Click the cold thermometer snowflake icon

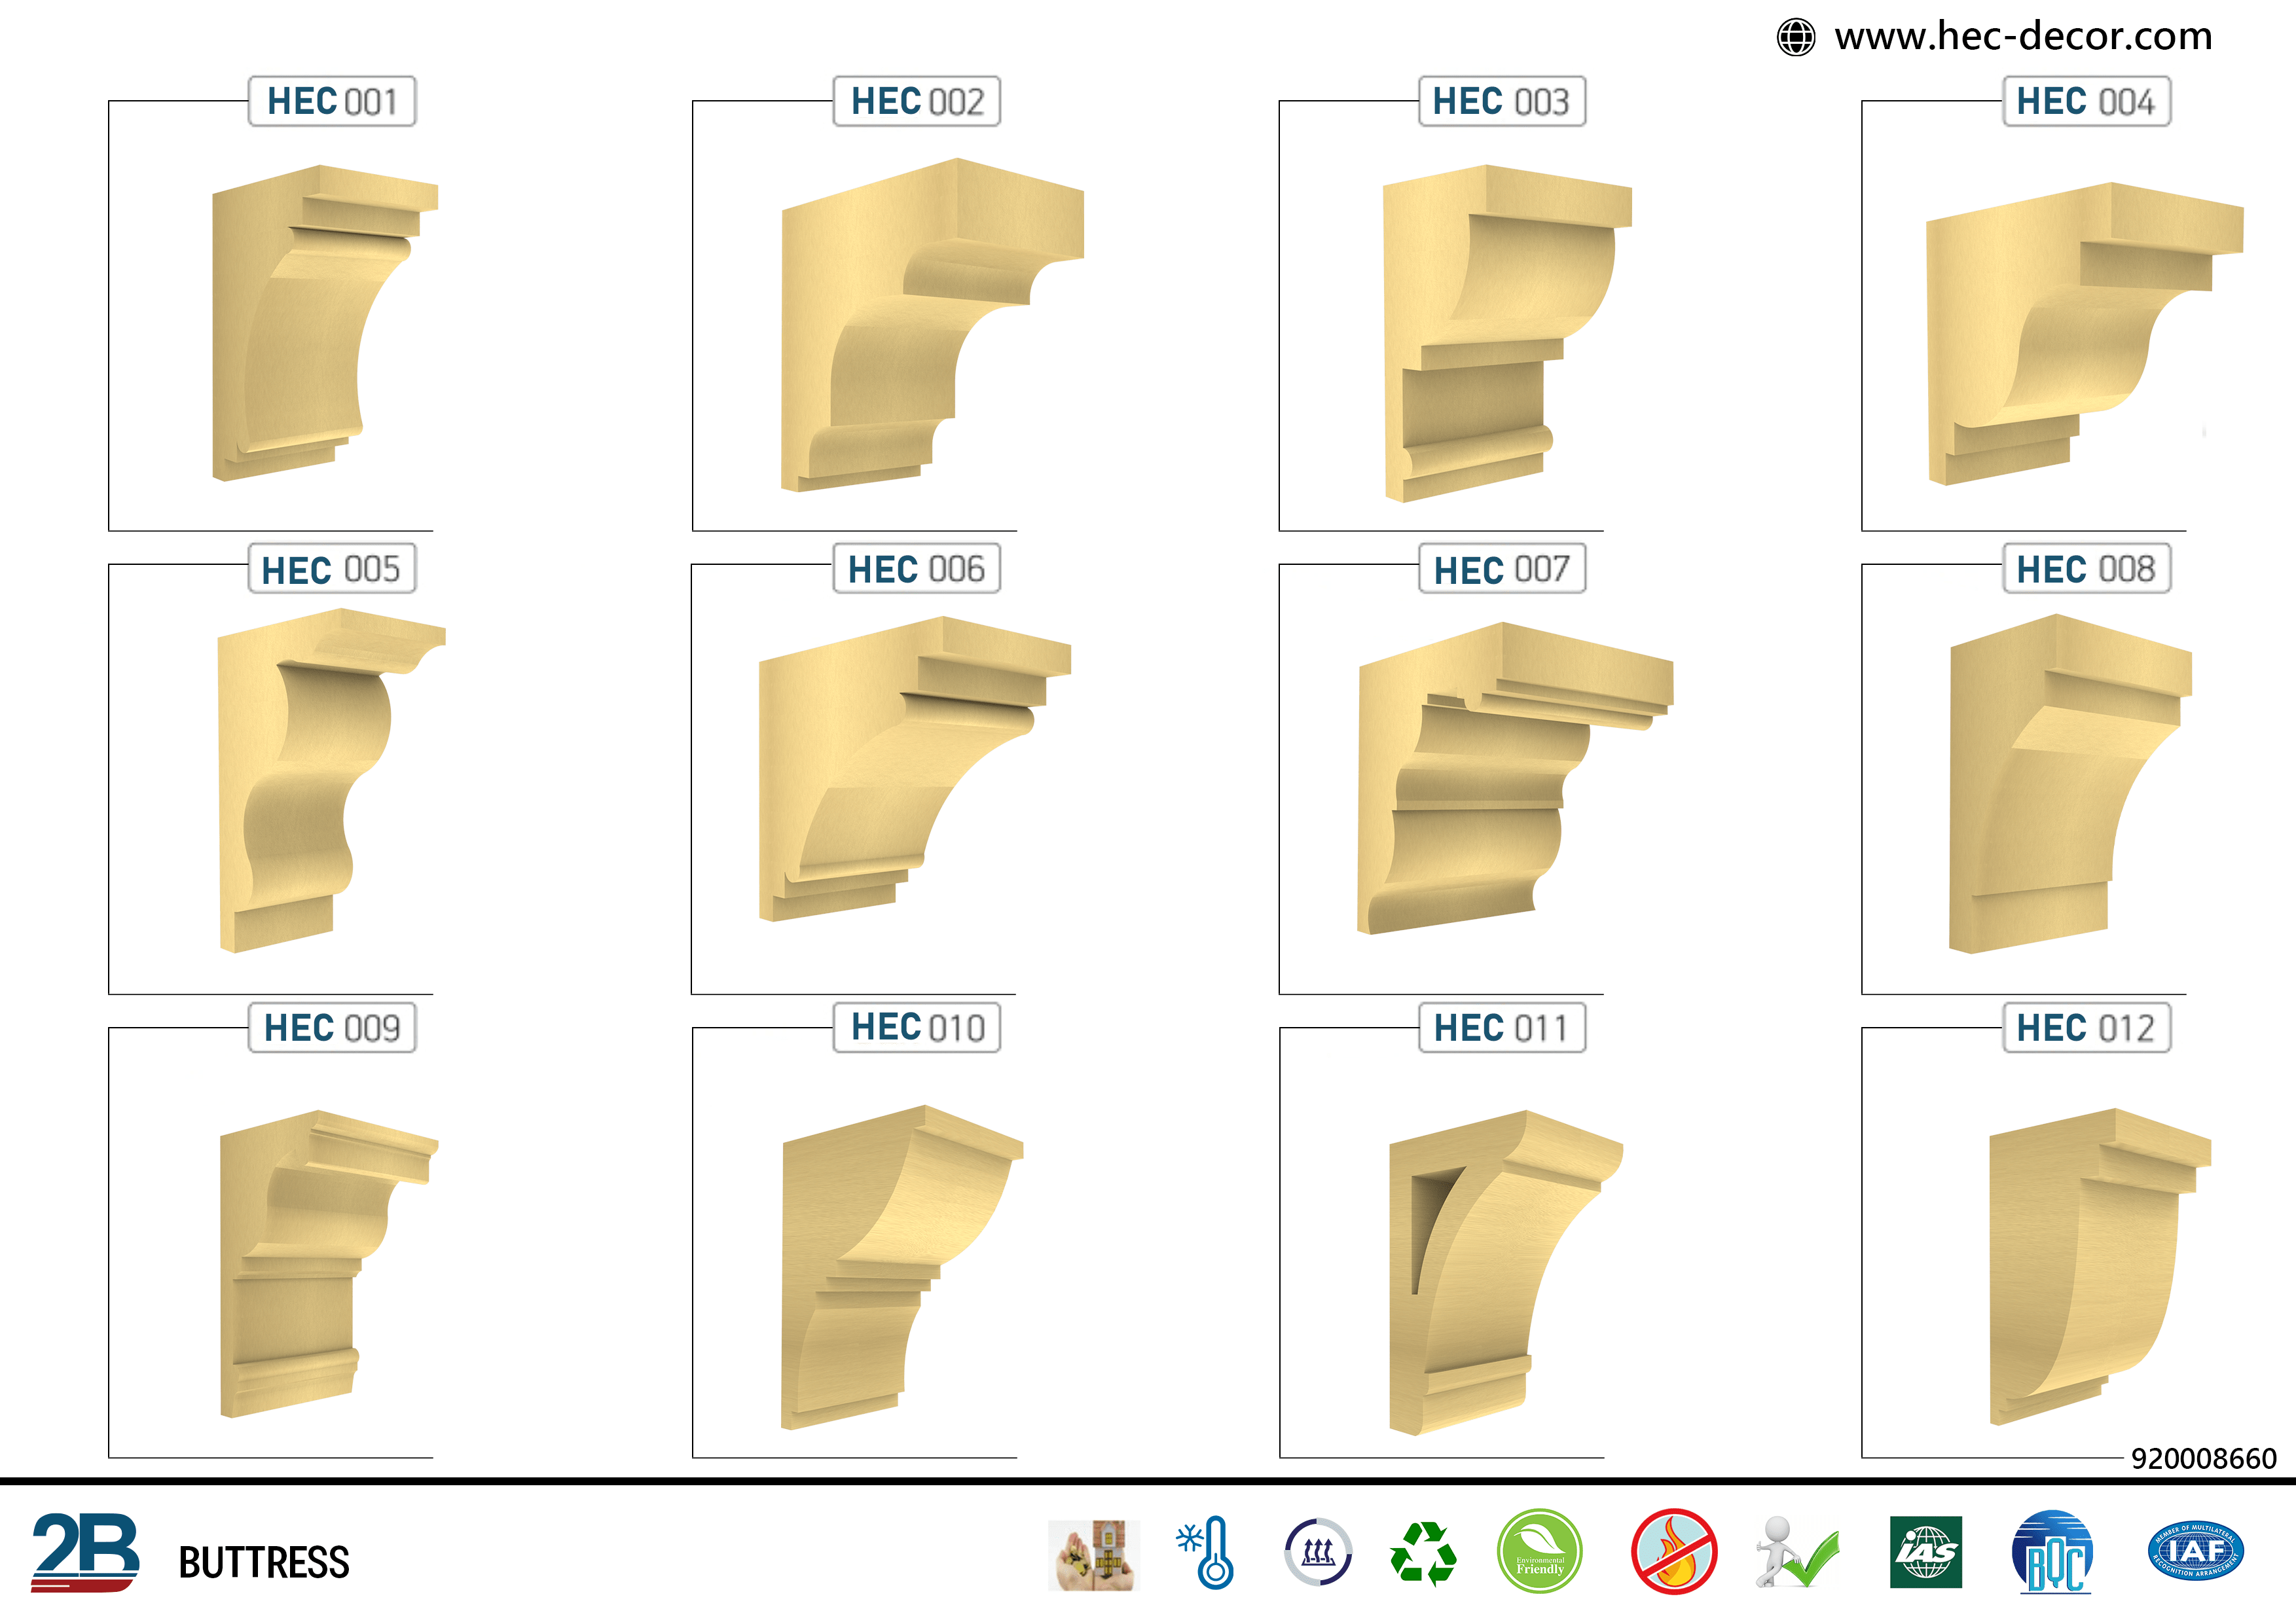(1206, 1553)
